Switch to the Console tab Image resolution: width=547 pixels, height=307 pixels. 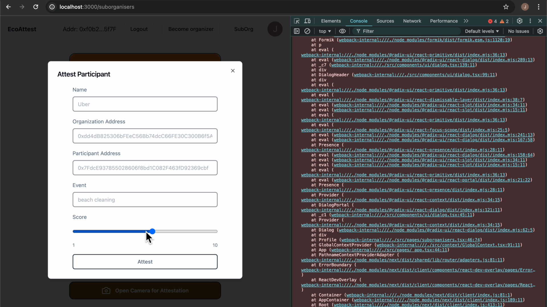click(359, 21)
